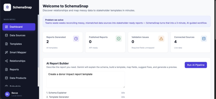Click the database icon on Connected Sources
This screenshot has width=216, height=99.
[204, 39]
